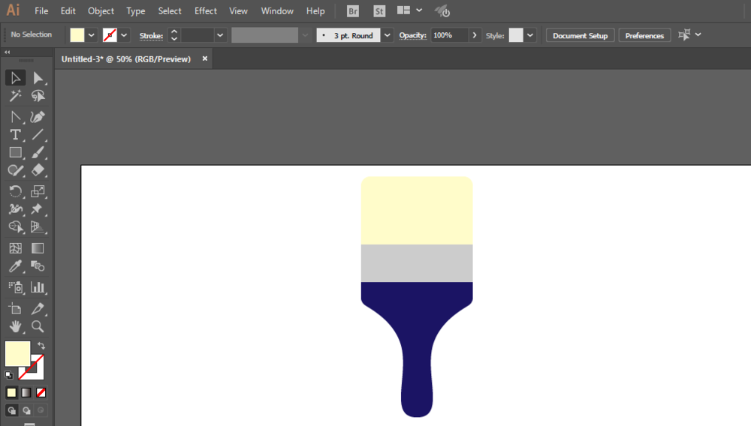Set paint mode to Color
Image resolution: width=751 pixels, height=426 pixels.
[11, 392]
